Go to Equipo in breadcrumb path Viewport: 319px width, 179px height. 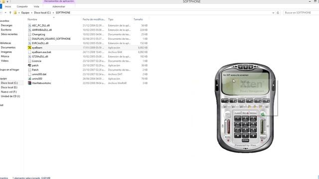click(25, 12)
